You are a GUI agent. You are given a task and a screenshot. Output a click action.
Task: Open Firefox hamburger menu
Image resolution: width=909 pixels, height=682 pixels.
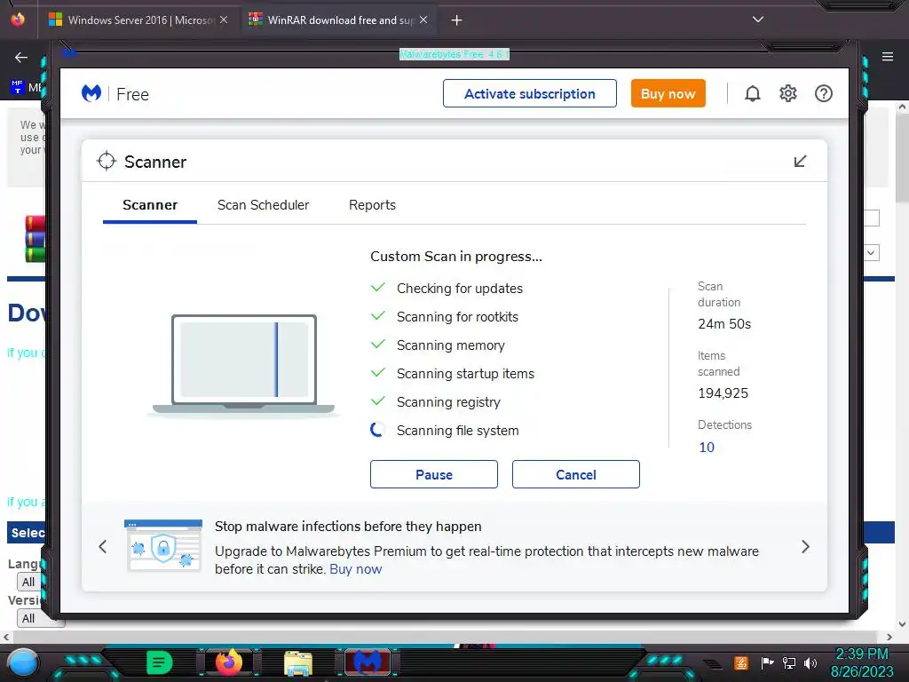pos(887,57)
